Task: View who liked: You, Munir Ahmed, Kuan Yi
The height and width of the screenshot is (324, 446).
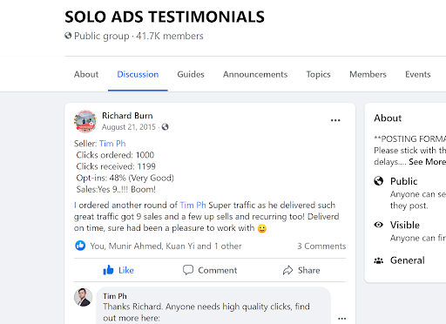Action: [166, 246]
